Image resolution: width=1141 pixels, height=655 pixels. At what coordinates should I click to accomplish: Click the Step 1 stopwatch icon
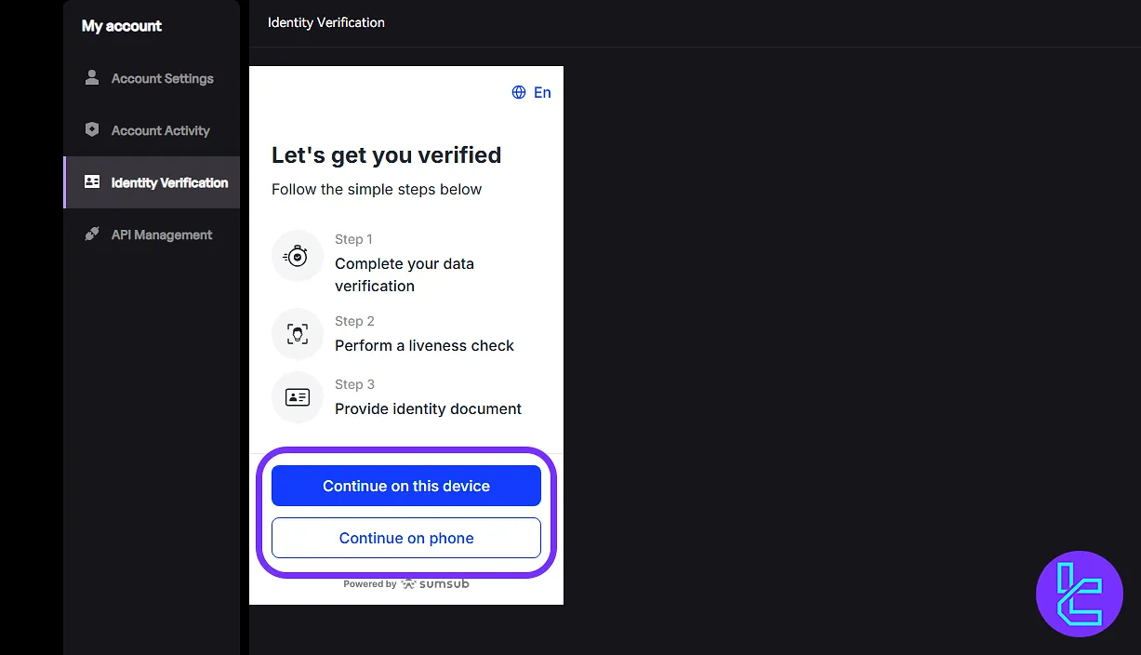pyautogui.click(x=297, y=256)
